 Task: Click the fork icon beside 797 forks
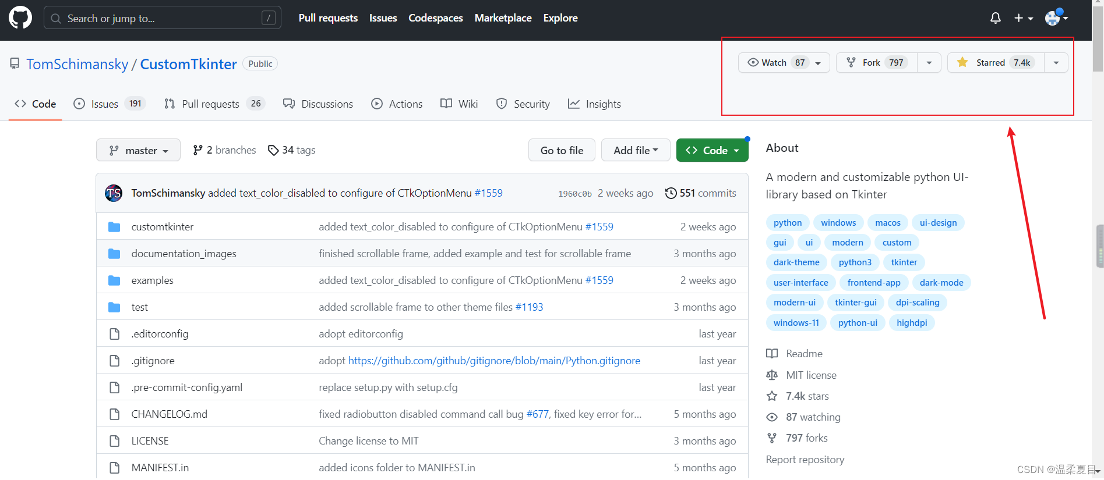point(772,438)
